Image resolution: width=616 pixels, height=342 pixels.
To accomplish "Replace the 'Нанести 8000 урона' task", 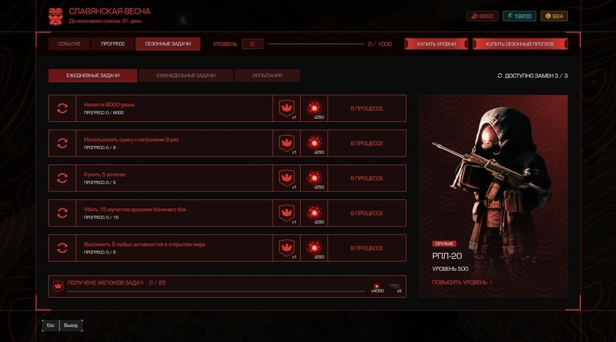I will point(62,108).
